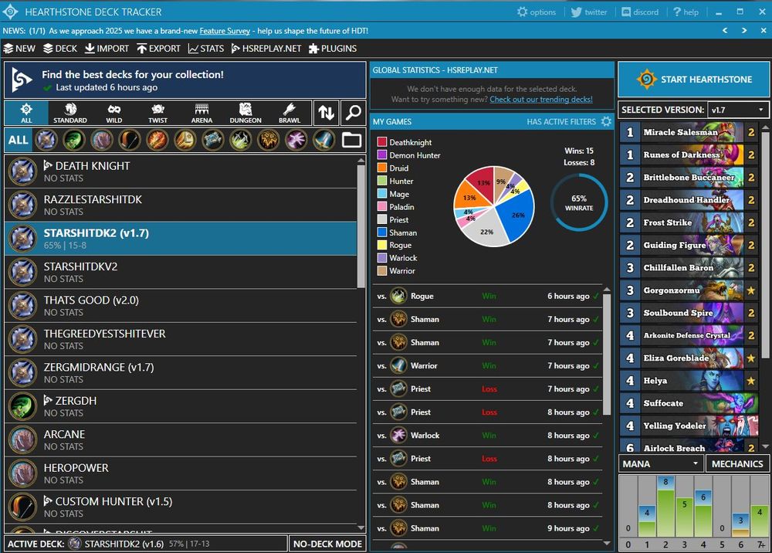Open the Feature Survey link
772x553 pixels.
[225, 31]
